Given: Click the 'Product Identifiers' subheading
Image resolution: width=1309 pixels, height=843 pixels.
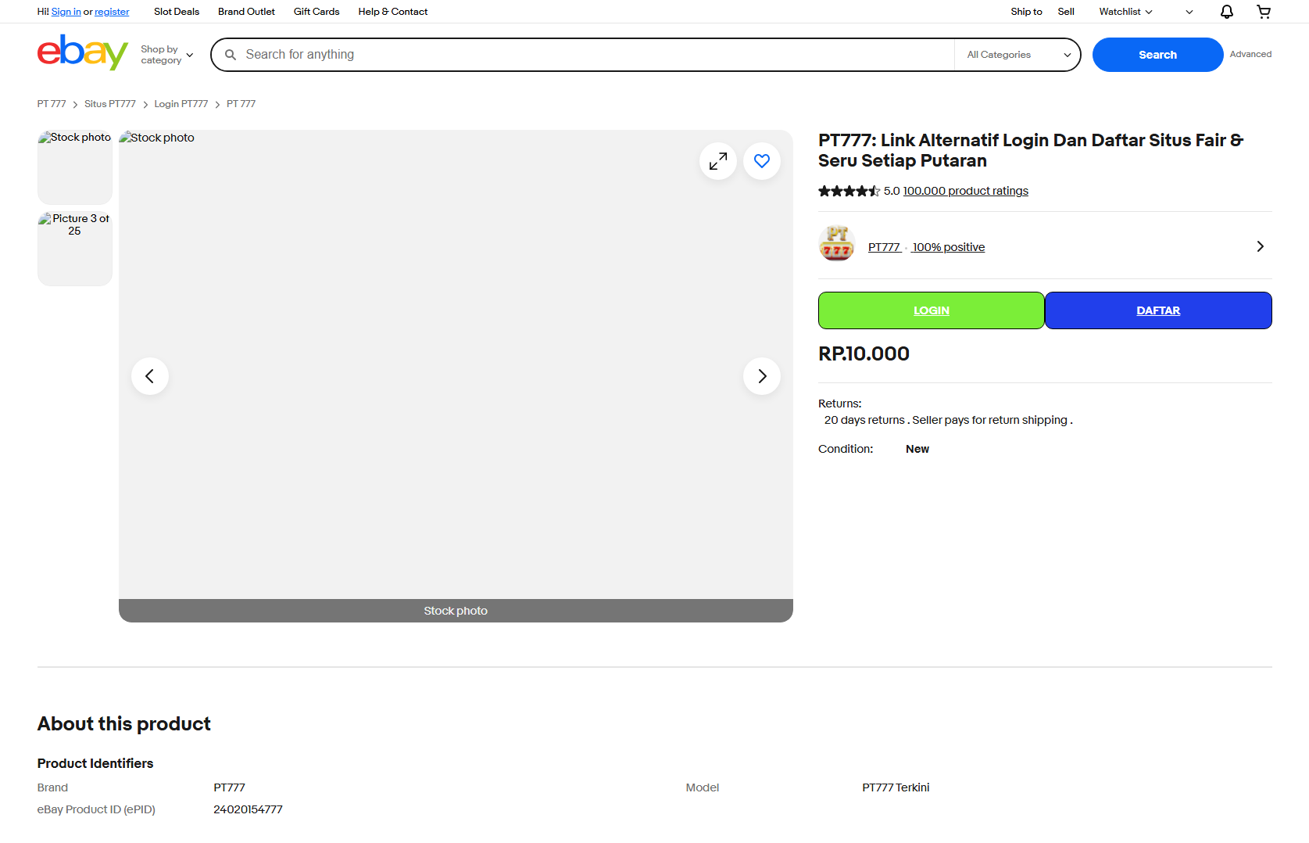Looking at the screenshot, I should [x=95, y=763].
